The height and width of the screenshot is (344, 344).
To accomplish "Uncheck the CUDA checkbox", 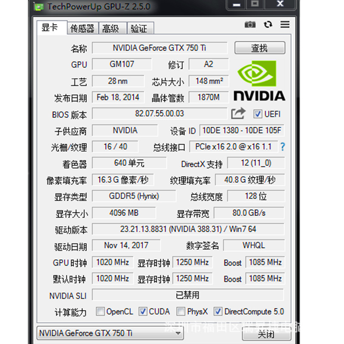I will pos(143,311).
